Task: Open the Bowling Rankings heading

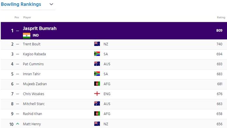Action: click(x=21, y=4)
